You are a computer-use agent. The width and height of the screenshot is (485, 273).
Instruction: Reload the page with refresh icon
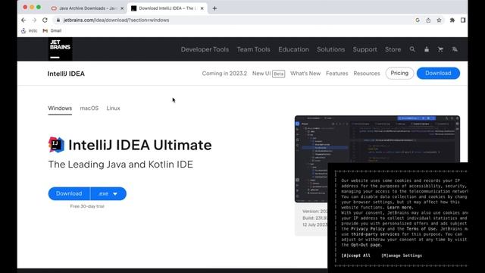[x=45, y=20]
